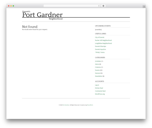The height and width of the screenshot is (128, 152).
Task: Select the General category
Action: tap(98, 73)
